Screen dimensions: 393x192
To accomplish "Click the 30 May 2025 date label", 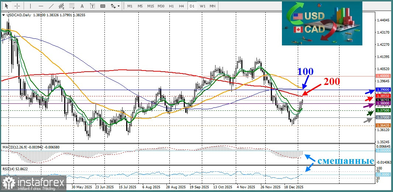I will pos(82,187).
